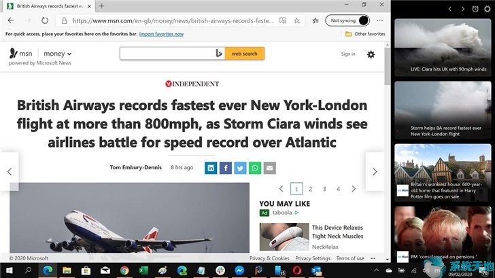
Task: Share article on Twitter
Action: click(x=240, y=168)
